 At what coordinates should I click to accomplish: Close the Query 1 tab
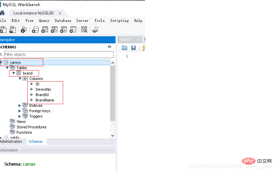[139, 40]
